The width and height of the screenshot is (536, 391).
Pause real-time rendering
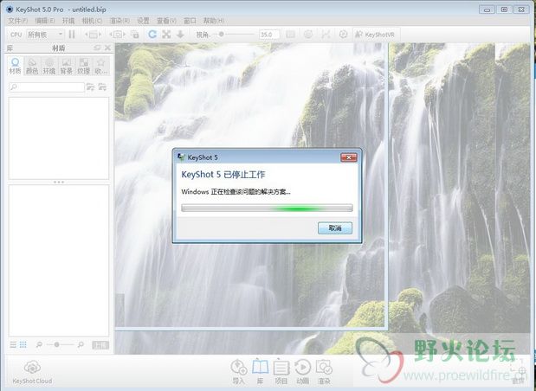point(72,35)
